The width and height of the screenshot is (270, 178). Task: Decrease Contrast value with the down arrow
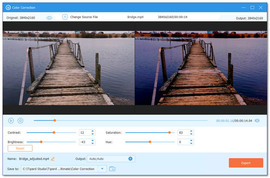point(93,134)
